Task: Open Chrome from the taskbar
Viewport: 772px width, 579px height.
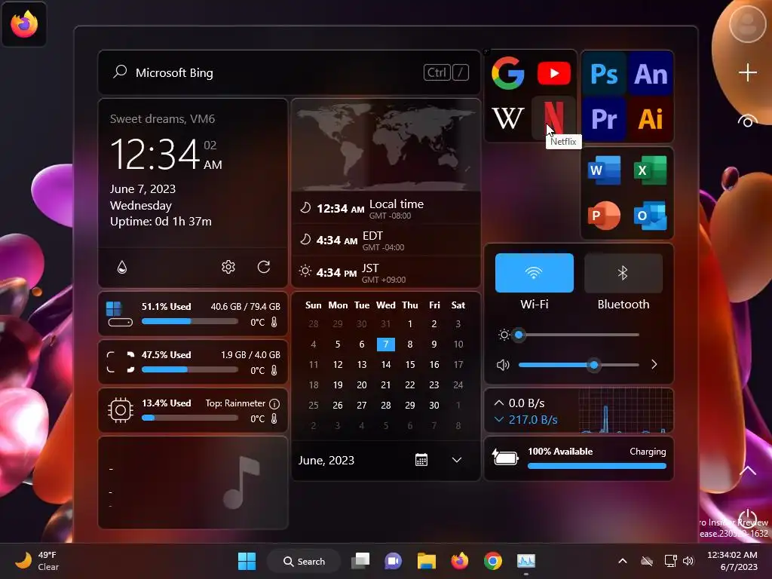Action: point(493,561)
